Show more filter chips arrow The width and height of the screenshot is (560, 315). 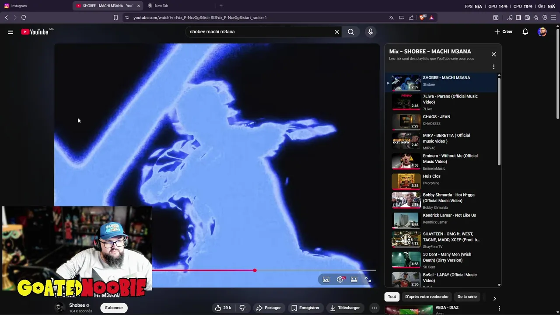click(494, 298)
